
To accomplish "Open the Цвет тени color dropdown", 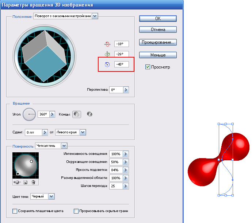I will pos(51,196).
